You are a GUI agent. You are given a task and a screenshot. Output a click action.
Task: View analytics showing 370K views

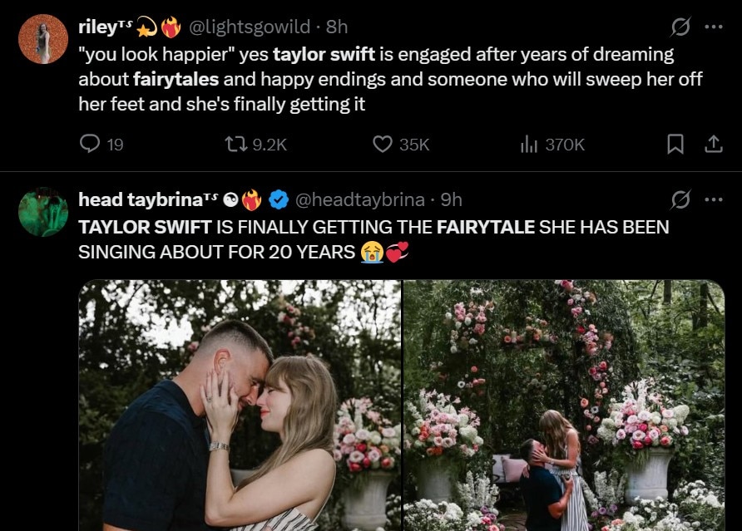tap(529, 145)
